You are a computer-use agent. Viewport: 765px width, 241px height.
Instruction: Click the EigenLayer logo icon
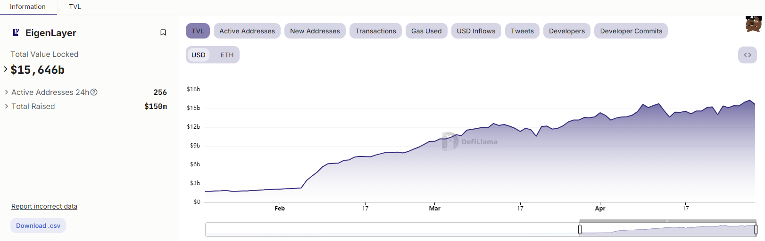[x=16, y=32]
